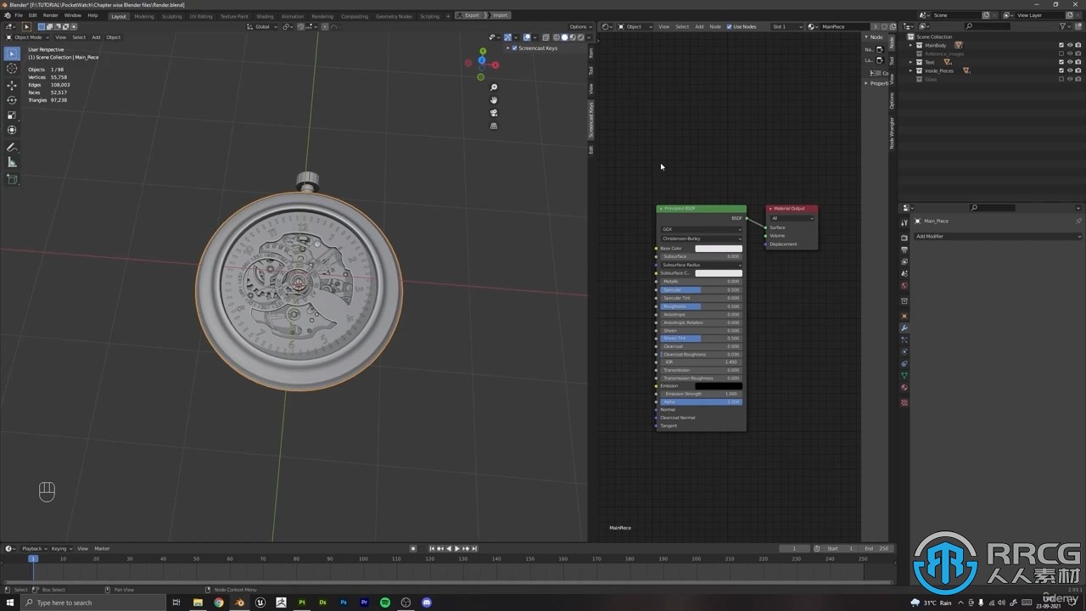Activate the Select Box tool

pos(12,54)
